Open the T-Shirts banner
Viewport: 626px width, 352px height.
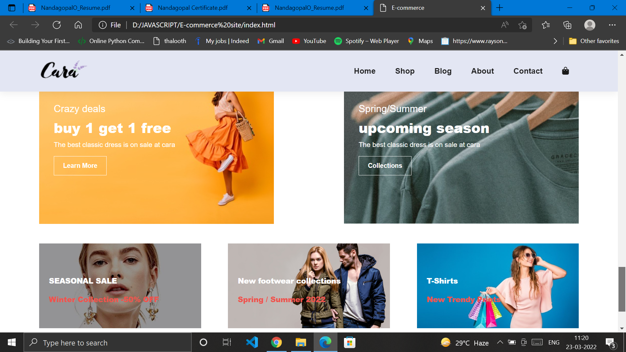coord(498,286)
